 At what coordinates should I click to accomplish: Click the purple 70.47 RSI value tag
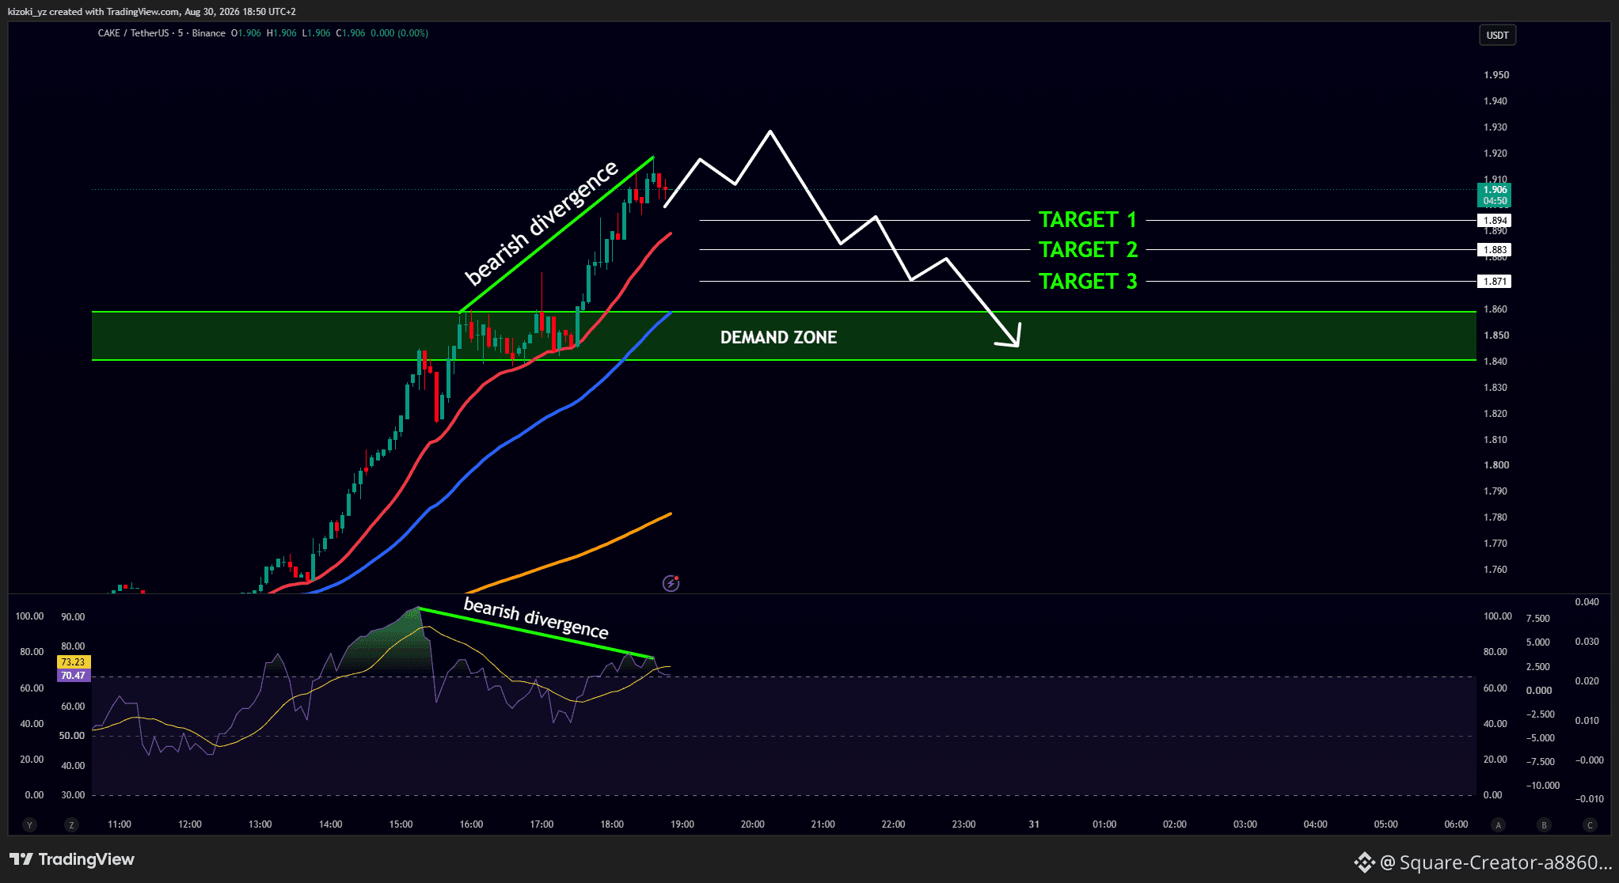(x=74, y=676)
